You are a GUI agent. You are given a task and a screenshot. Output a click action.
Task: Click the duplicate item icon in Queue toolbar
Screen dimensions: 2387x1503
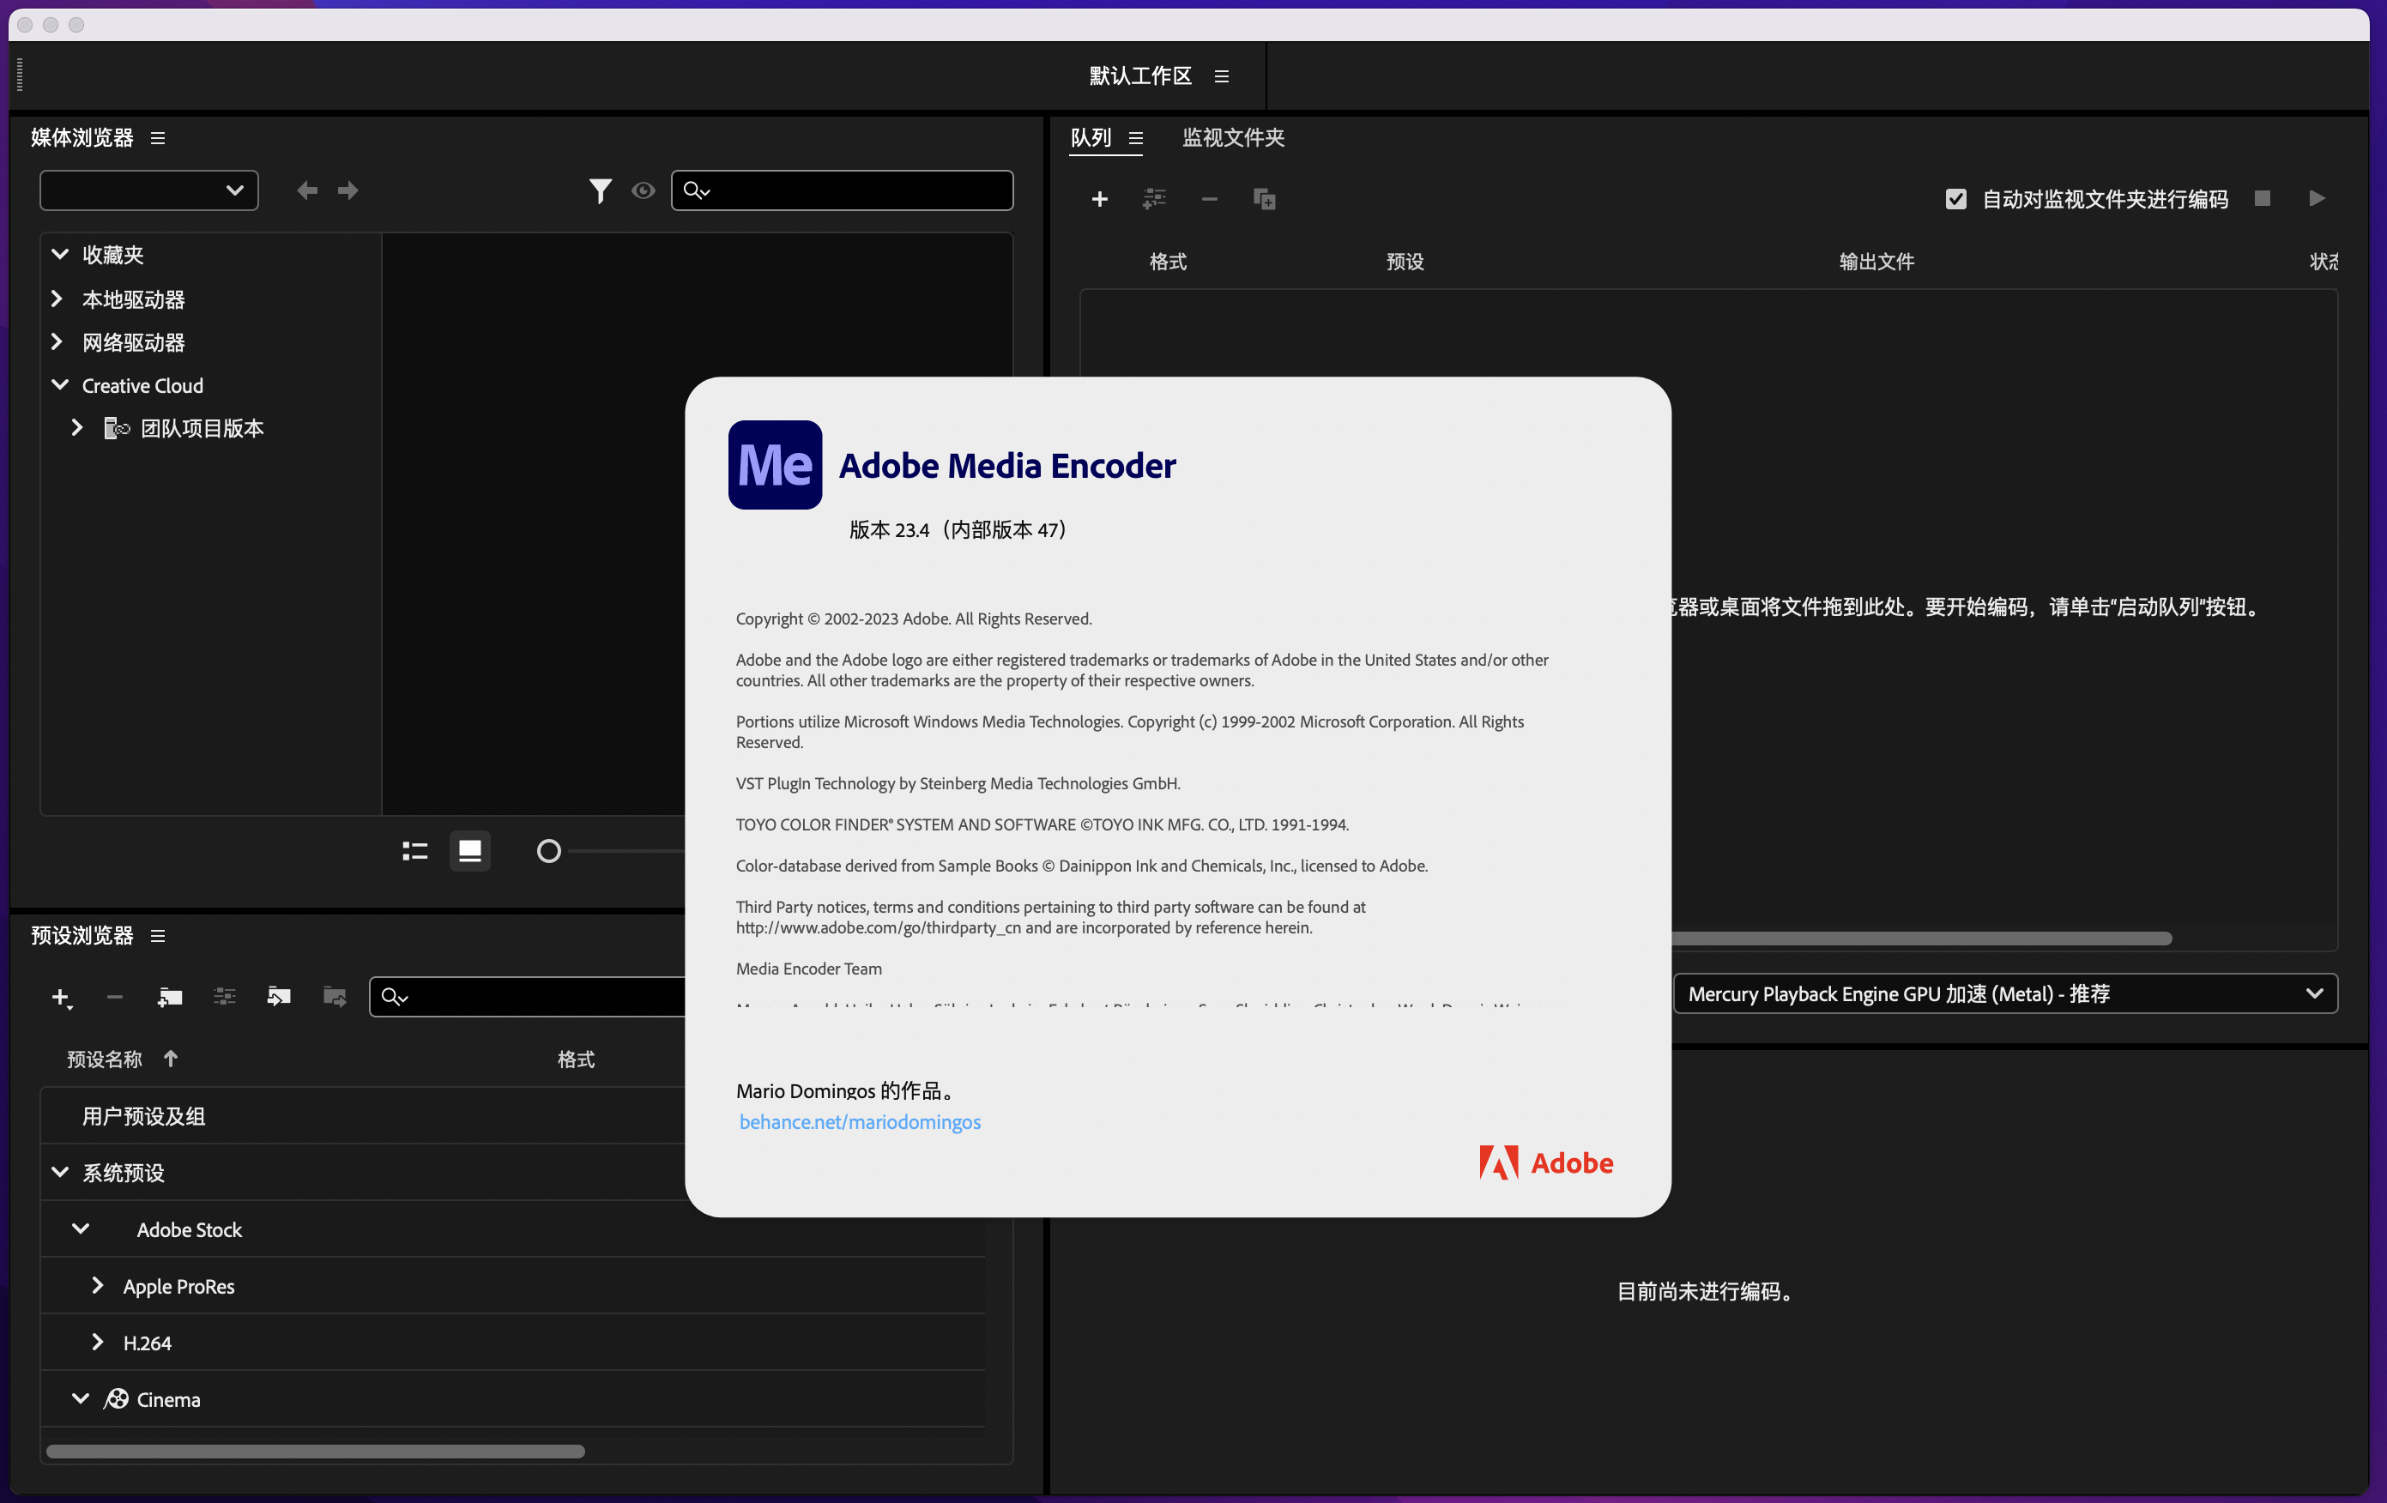1264,199
